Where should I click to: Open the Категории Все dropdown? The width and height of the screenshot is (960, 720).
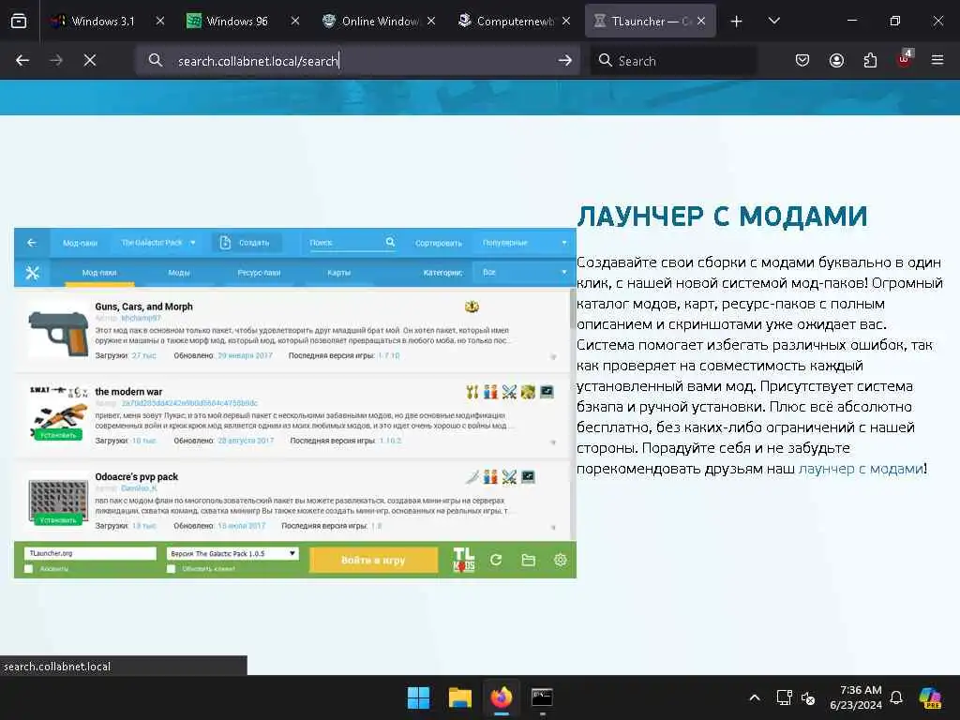[x=522, y=273]
